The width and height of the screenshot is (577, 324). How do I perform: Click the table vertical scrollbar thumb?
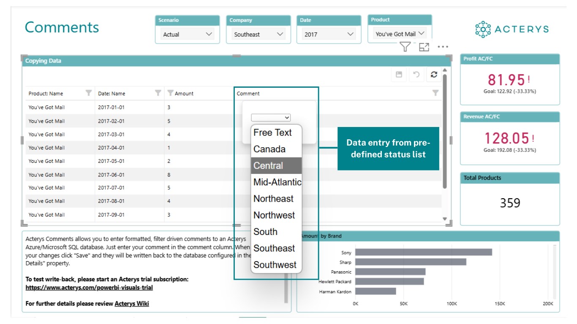point(444,131)
